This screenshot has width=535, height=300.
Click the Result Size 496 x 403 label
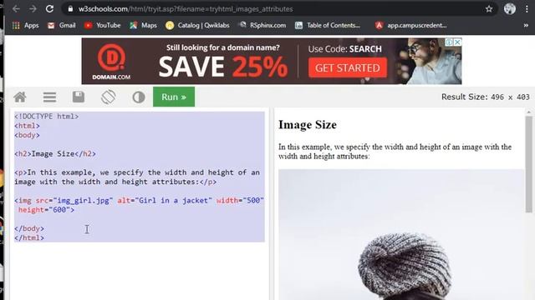click(485, 97)
